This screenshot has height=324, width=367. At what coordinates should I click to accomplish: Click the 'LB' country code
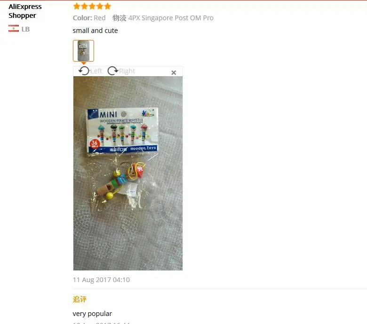[x=25, y=29]
